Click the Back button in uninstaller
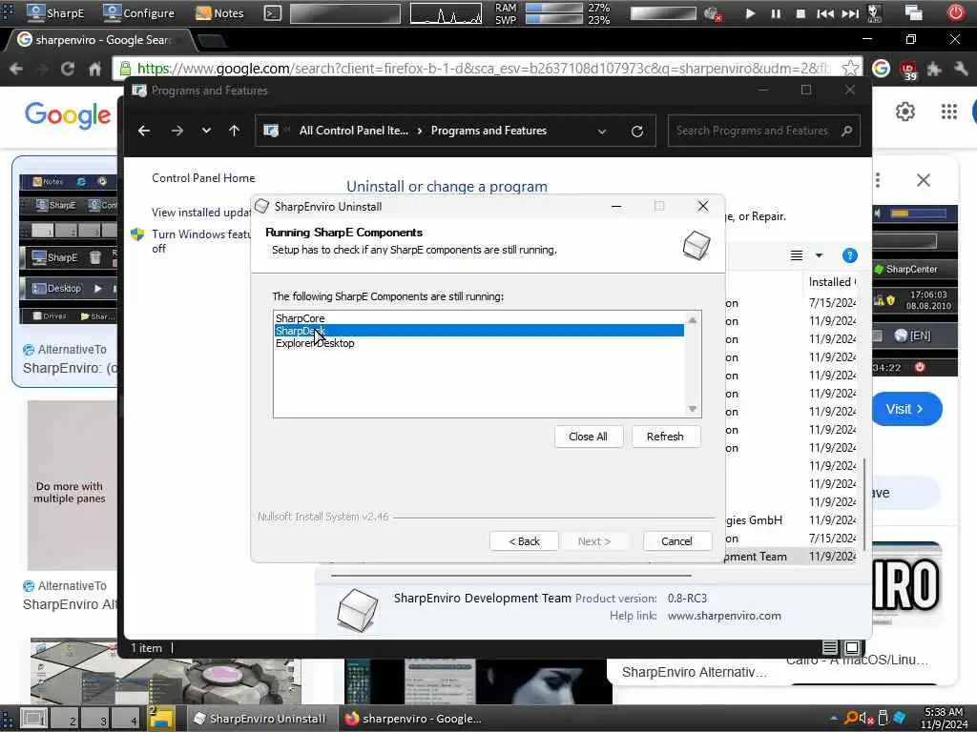Viewport: 977px width, 732px height. 524,541
